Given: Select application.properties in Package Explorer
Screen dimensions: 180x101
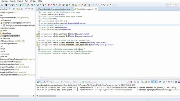Looking at the screenshot, I should [12, 36].
